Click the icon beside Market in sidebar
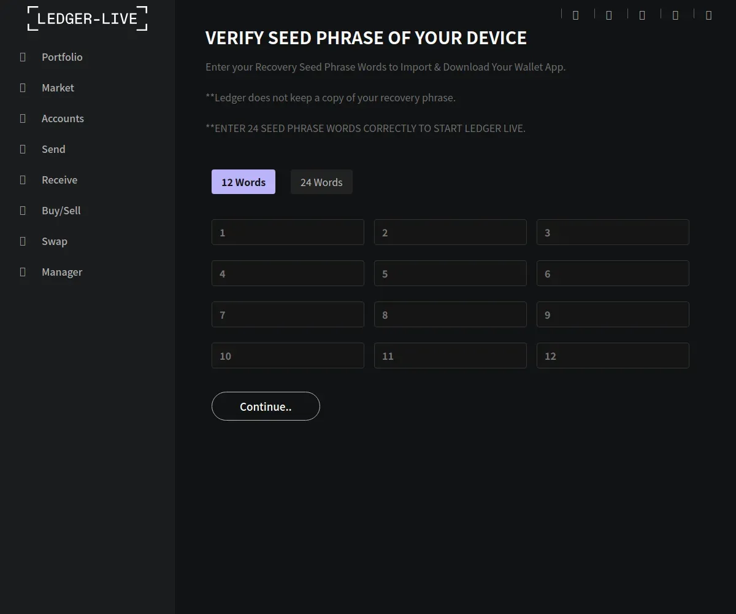This screenshot has width=736, height=614. [23, 87]
